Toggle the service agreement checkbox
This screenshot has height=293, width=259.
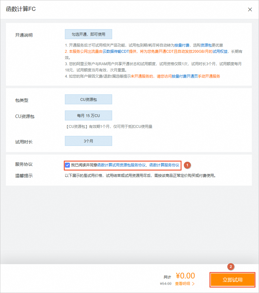(x=67, y=165)
